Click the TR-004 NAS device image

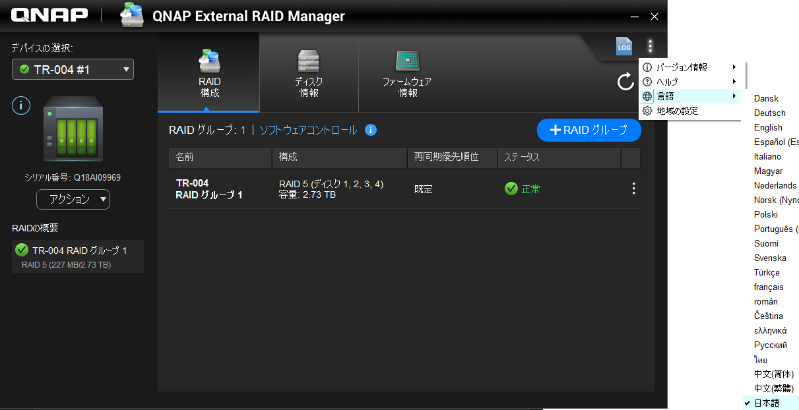73,129
